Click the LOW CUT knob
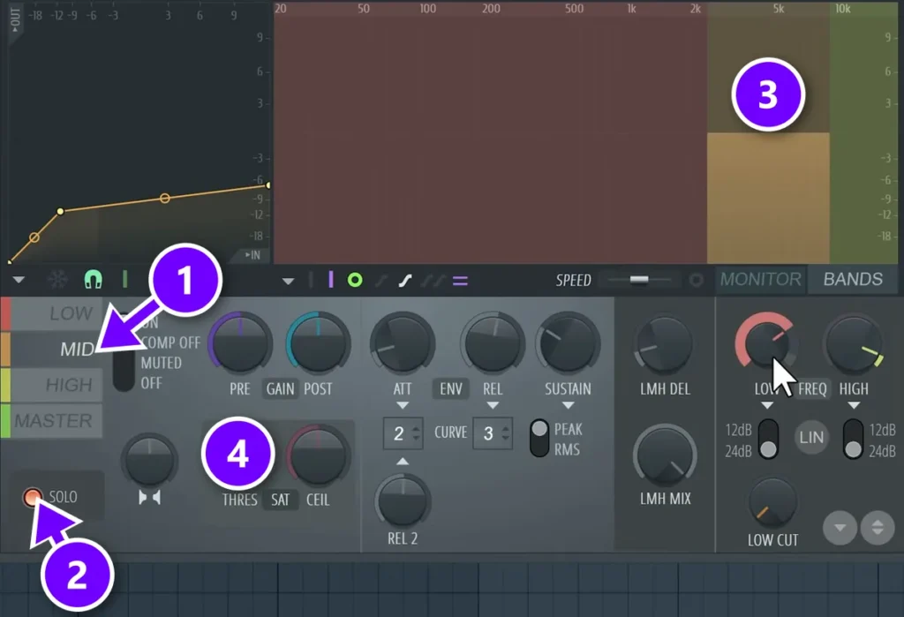 coord(772,501)
